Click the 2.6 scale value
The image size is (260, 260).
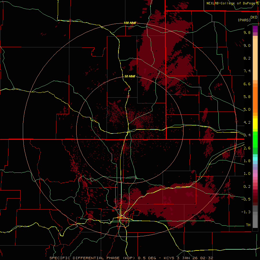tap(247, 148)
